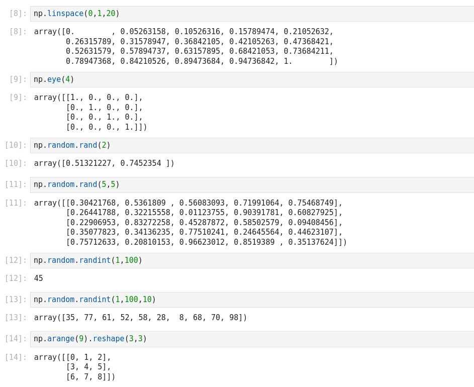The width and height of the screenshot is (474, 387).
Task: Click the two-element random array output
Action: [104, 163]
